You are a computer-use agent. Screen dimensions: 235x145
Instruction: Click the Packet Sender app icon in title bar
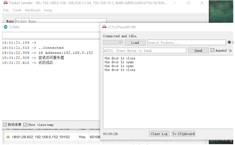[x=6, y=3]
